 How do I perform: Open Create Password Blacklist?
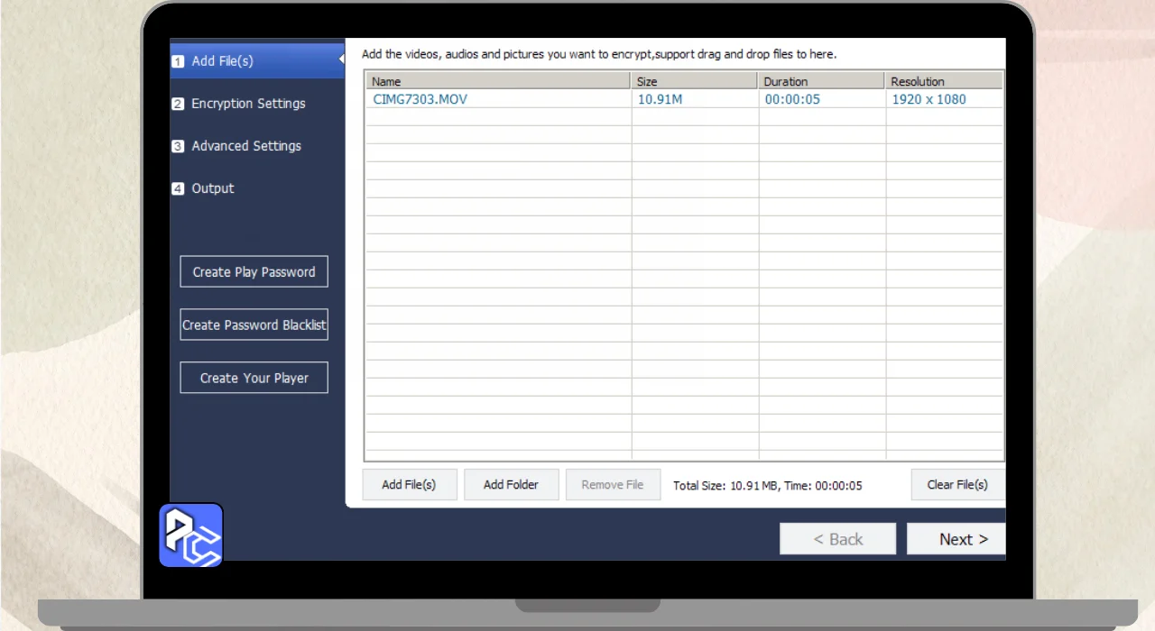(254, 325)
